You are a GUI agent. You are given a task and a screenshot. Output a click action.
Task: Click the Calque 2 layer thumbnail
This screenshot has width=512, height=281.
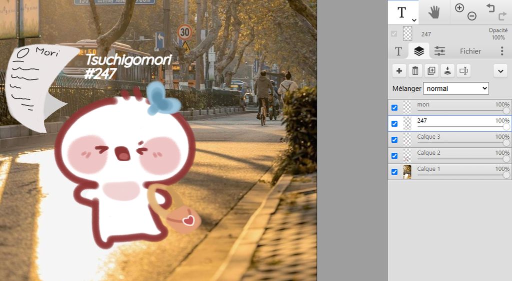coord(407,156)
